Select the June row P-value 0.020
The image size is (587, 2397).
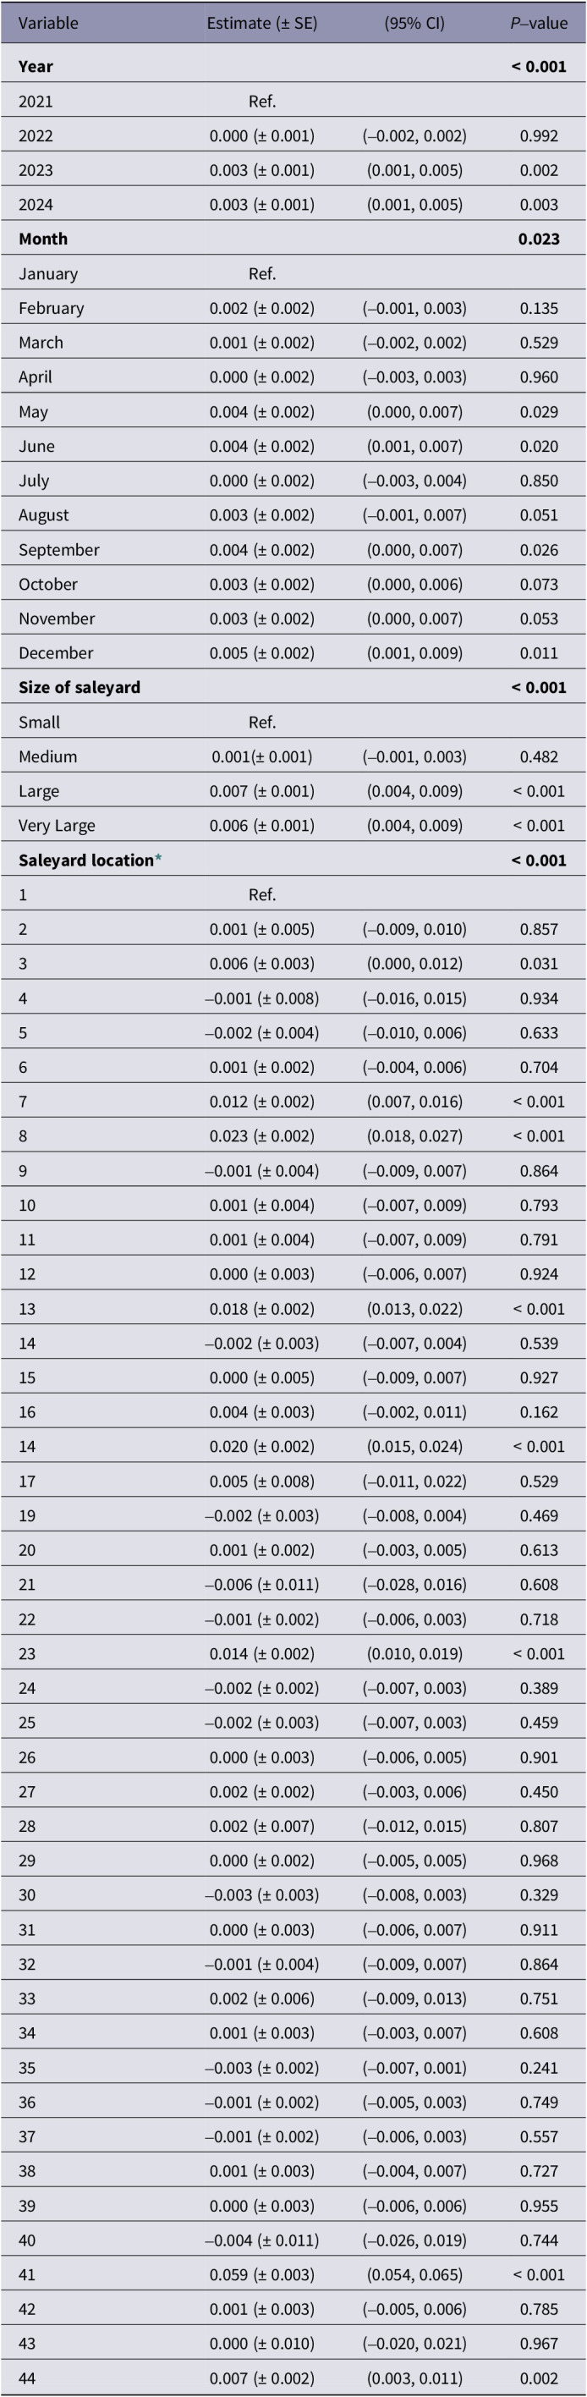pos(540,447)
